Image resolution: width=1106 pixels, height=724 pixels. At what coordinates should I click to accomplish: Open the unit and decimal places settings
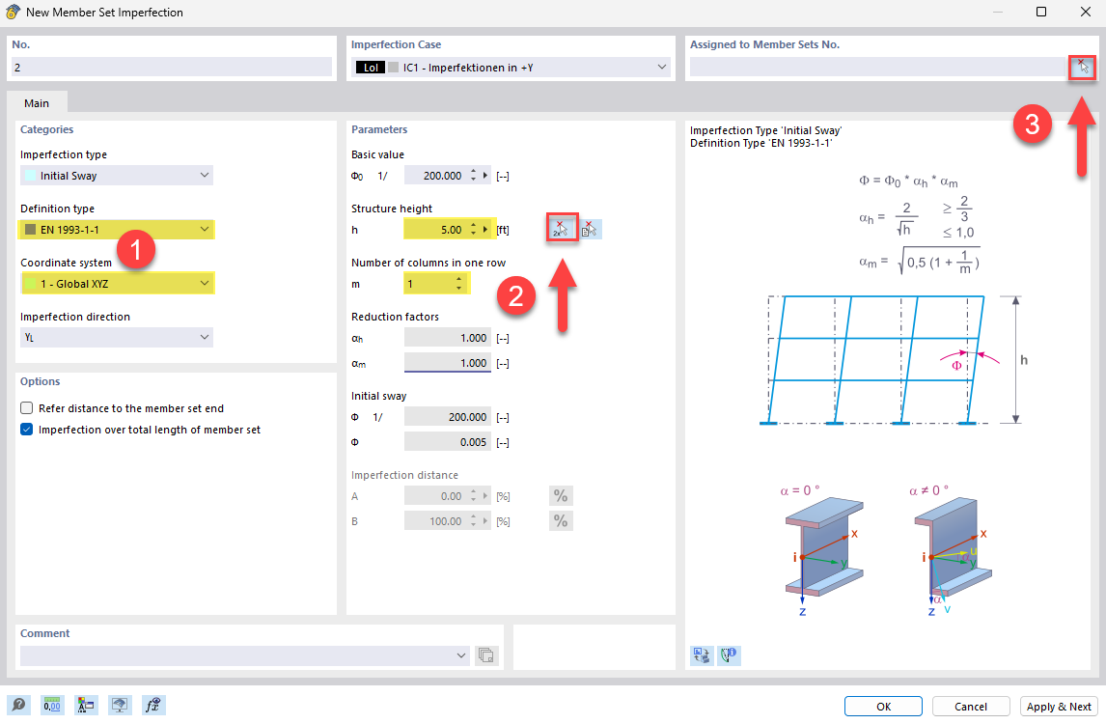(51, 705)
